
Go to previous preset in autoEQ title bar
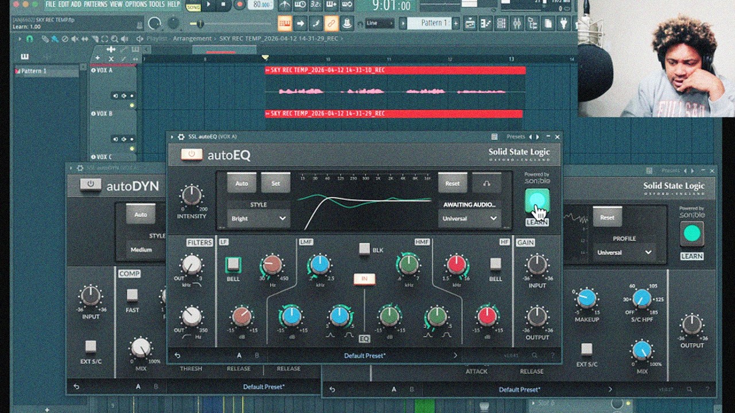coord(530,137)
